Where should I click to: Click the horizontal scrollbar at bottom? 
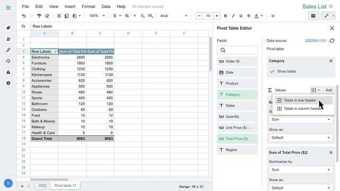tap(49, 179)
